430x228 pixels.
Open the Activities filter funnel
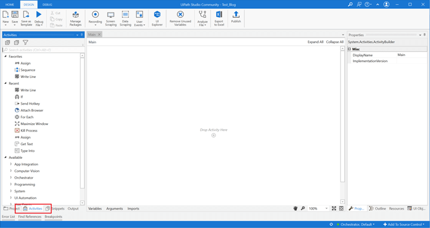[26, 42]
